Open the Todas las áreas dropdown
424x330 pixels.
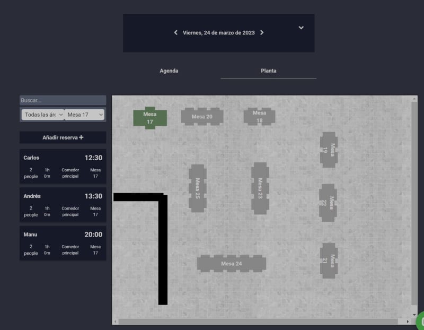click(43, 115)
